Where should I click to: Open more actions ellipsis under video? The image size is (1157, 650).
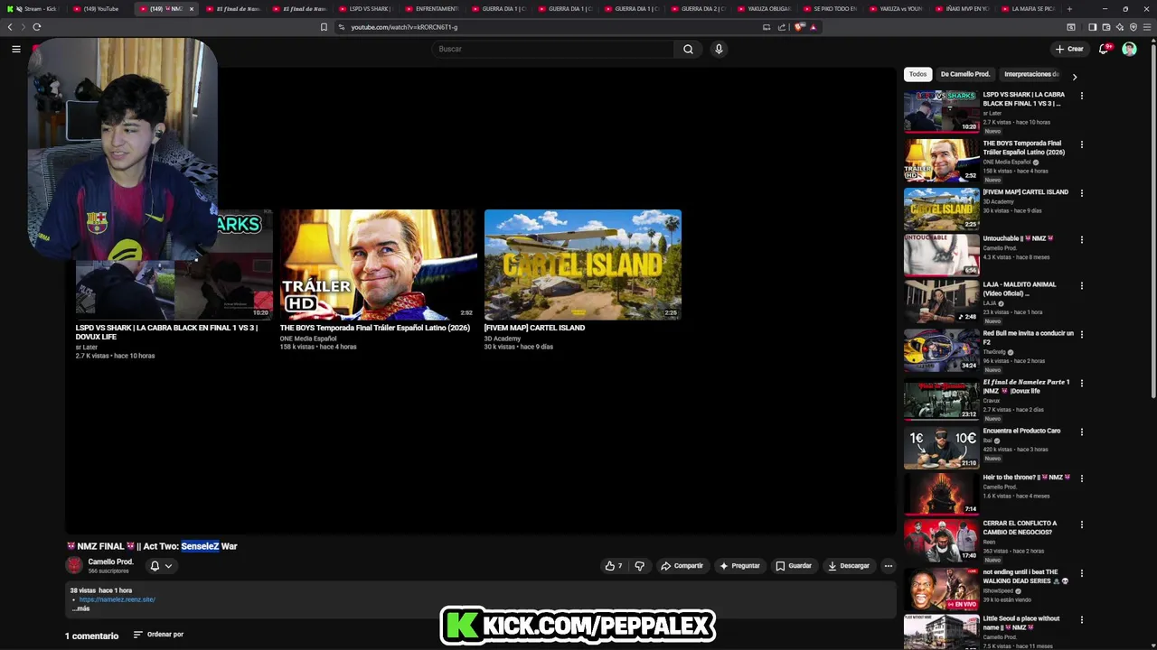(888, 566)
